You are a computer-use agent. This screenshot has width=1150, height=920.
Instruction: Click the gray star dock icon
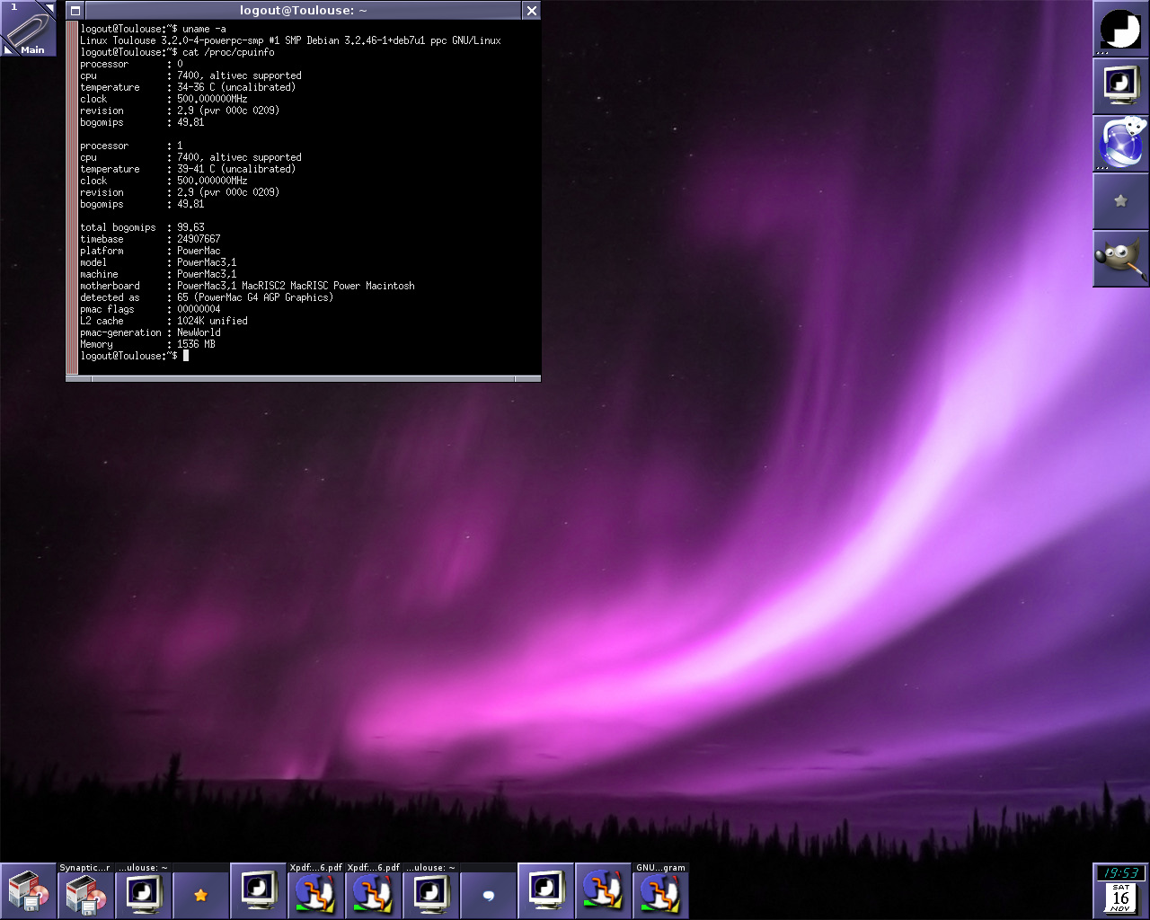[1120, 201]
